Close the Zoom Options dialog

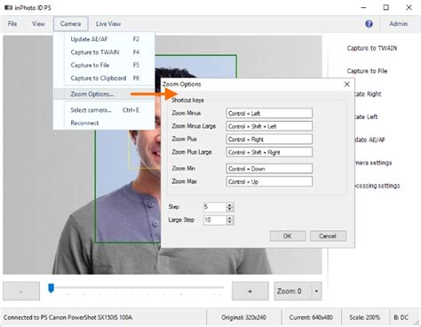pos(347,84)
